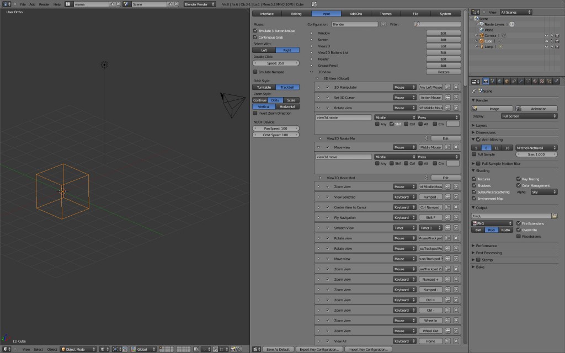The height and width of the screenshot is (353, 565).
Task: Enable the Emulate Numpad checkbox
Action: (x=256, y=72)
